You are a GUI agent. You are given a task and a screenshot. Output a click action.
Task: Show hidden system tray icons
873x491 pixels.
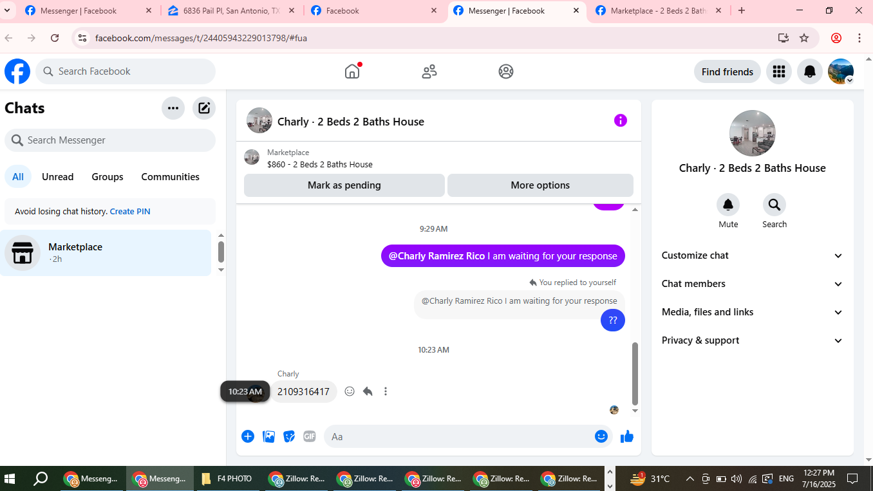[x=690, y=479]
